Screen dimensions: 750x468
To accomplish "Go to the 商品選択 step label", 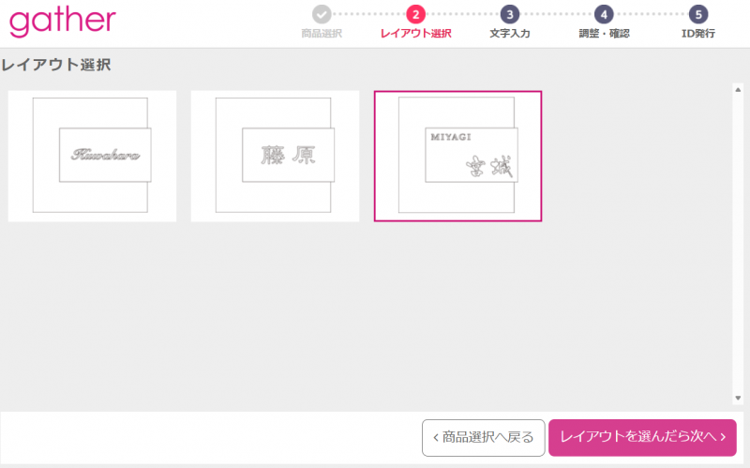I will pyautogui.click(x=322, y=34).
